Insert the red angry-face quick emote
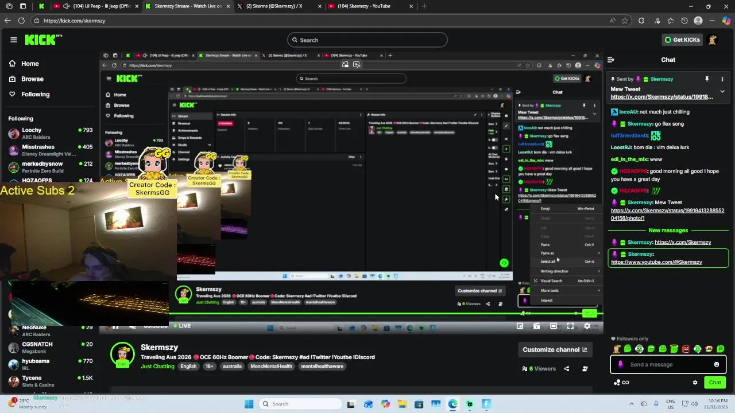The width and height of the screenshot is (735, 413). pos(686,349)
